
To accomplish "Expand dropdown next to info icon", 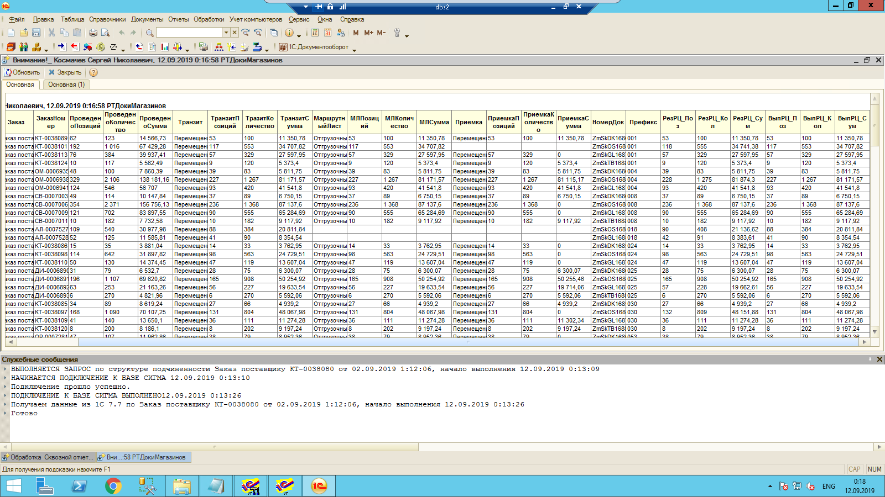I will [299, 35].
